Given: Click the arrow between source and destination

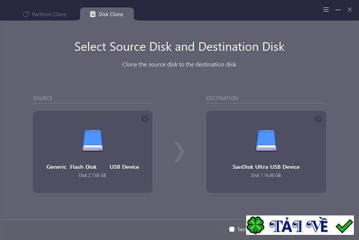Looking at the screenshot, I should [179, 151].
